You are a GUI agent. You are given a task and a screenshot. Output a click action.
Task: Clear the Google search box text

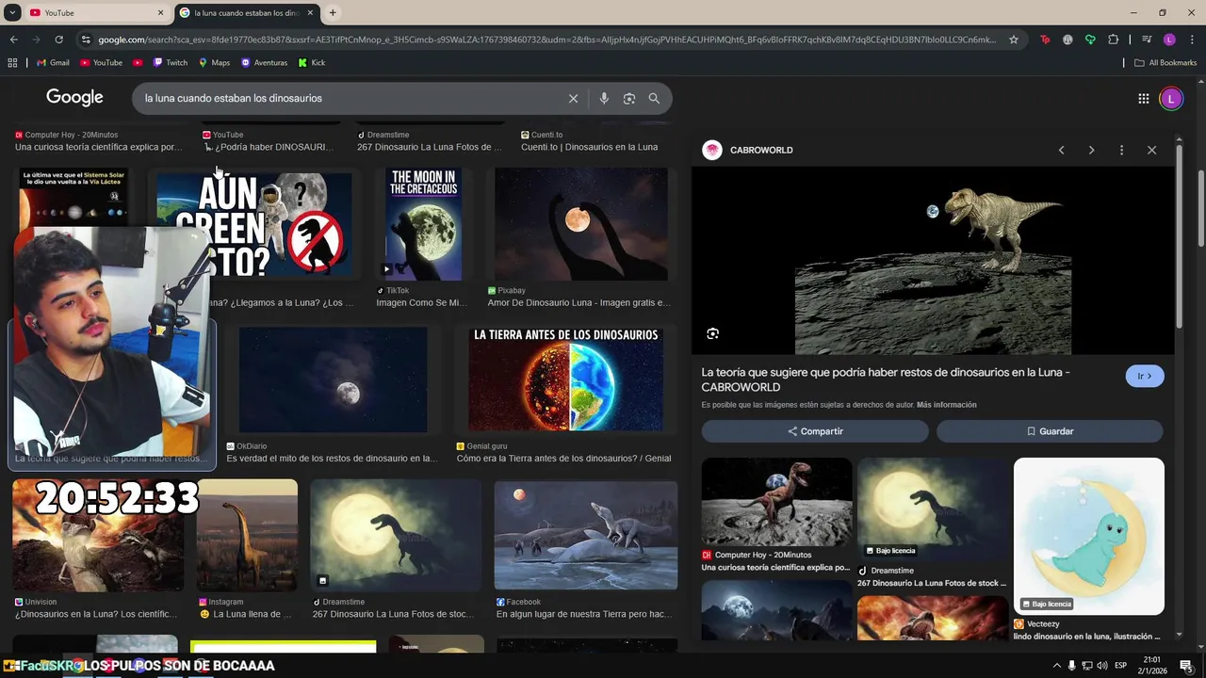(x=573, y=98)
